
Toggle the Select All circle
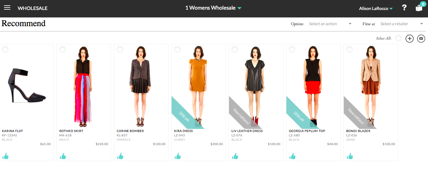tap(398, 38)
